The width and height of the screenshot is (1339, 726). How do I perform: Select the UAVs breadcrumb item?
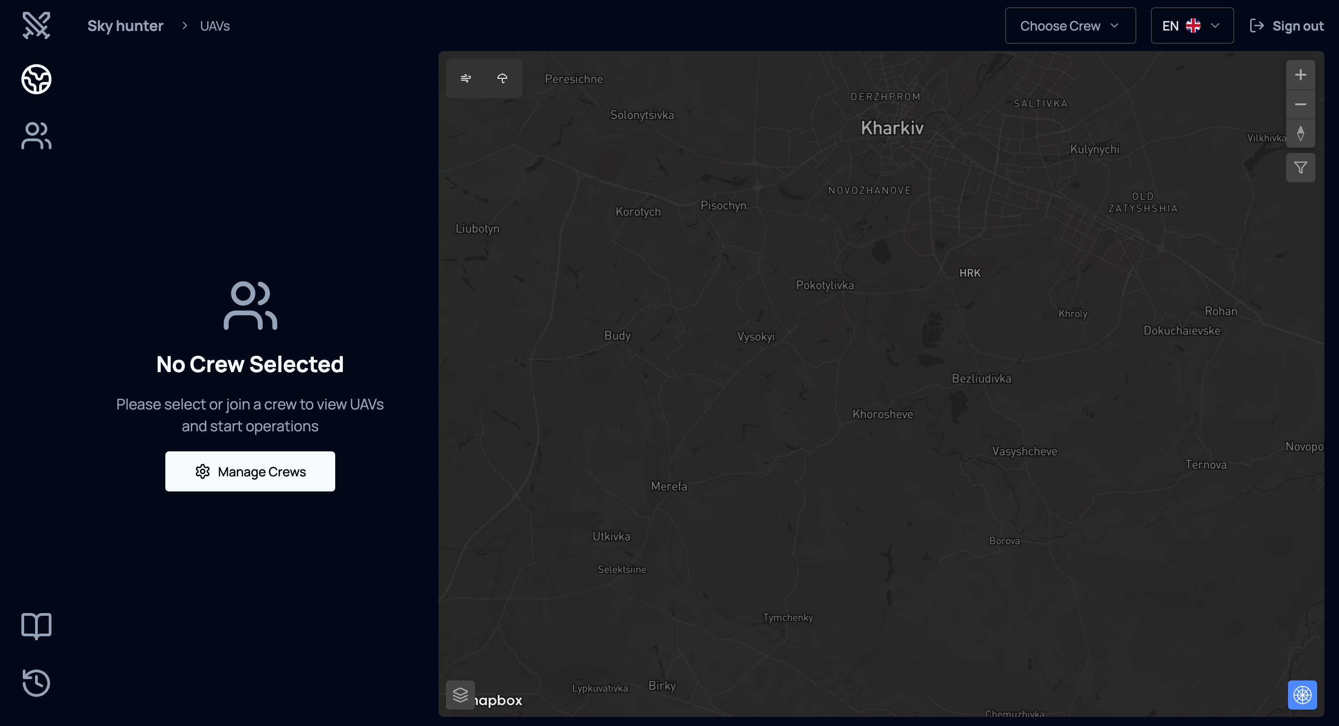click(x=215, y=26)
